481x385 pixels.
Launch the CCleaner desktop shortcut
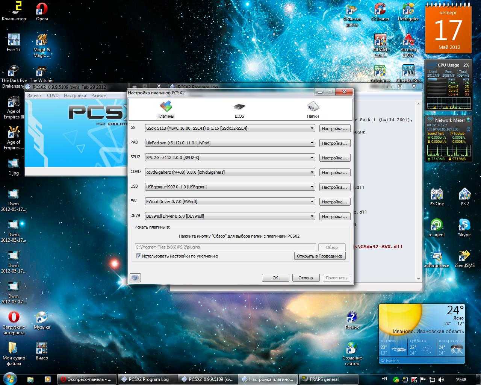coord(380,12)
